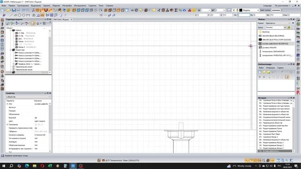Click the yellow lightbulb toolbar icon

click(141, 10)
